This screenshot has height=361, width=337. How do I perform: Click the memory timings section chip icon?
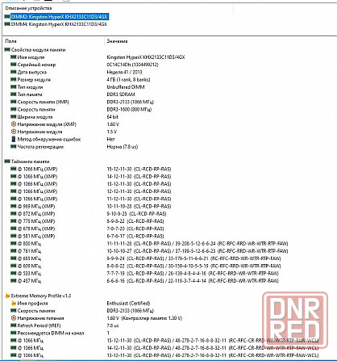tap(7, 162)
